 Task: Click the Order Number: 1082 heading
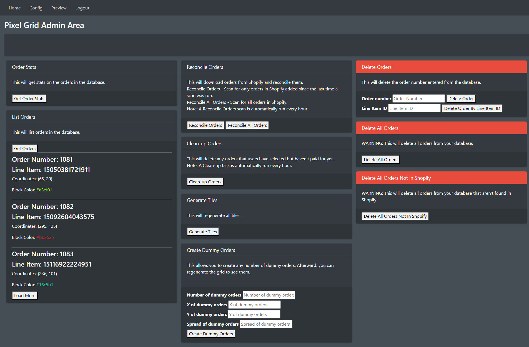point(43,207)
